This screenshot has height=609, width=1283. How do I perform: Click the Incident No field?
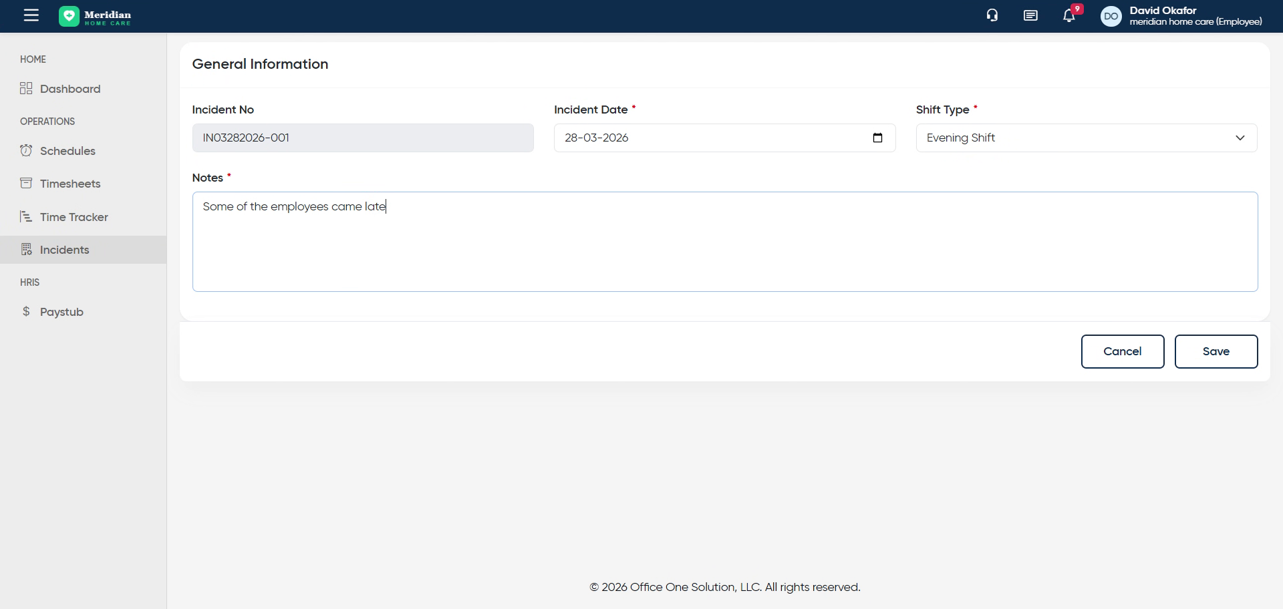click(362, 138)
